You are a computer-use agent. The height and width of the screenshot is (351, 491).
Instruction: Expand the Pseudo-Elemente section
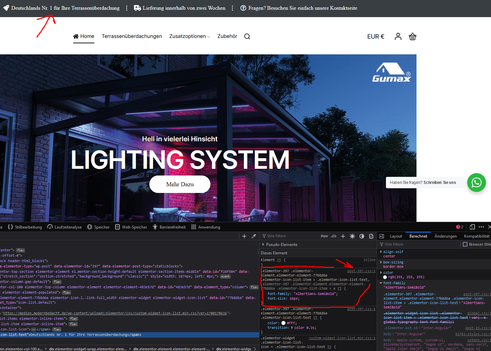263,245
